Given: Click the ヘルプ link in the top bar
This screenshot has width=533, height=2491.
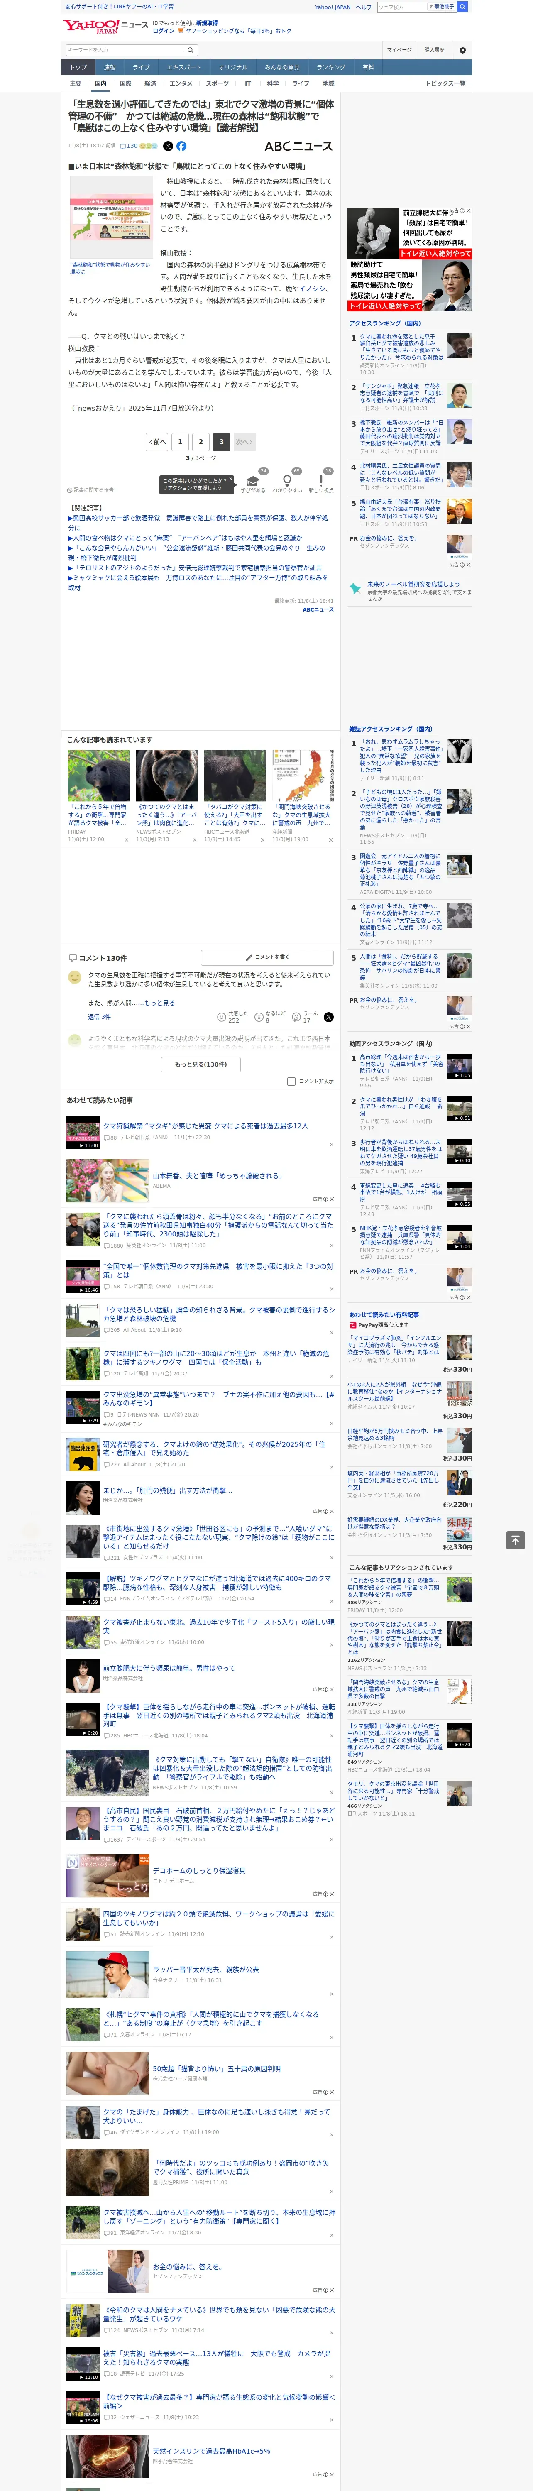Looking at the screenshot, I should (364, 7).
